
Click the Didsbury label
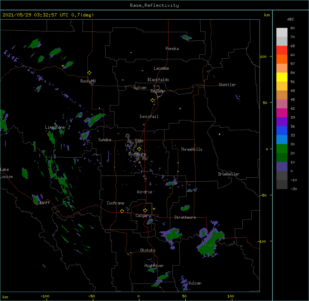pyautogui.click(x=137, y=154)
